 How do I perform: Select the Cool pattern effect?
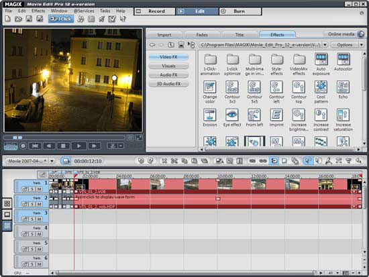click(321, 92)
